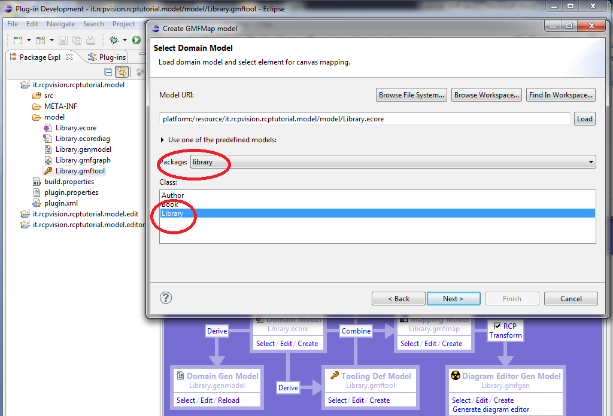Click Collapse All icon in Package Explorer

(108, 72)
